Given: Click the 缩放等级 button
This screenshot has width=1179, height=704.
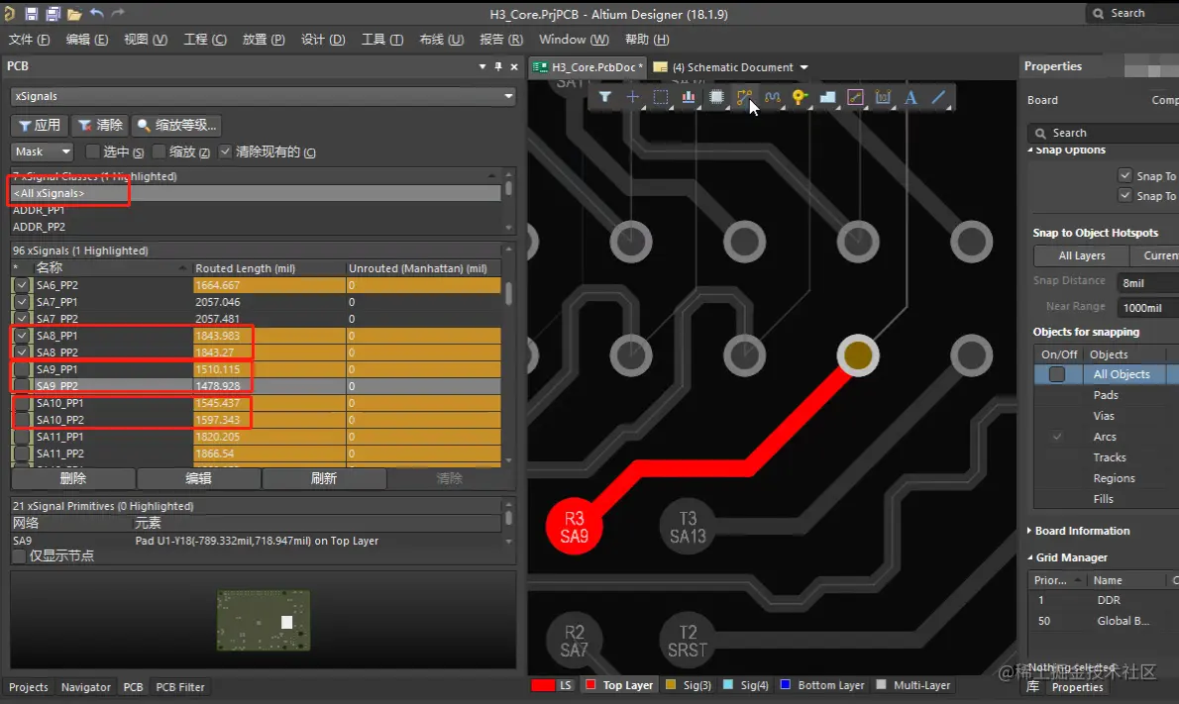Looking at the screenshot, I should tap(177, 125).
